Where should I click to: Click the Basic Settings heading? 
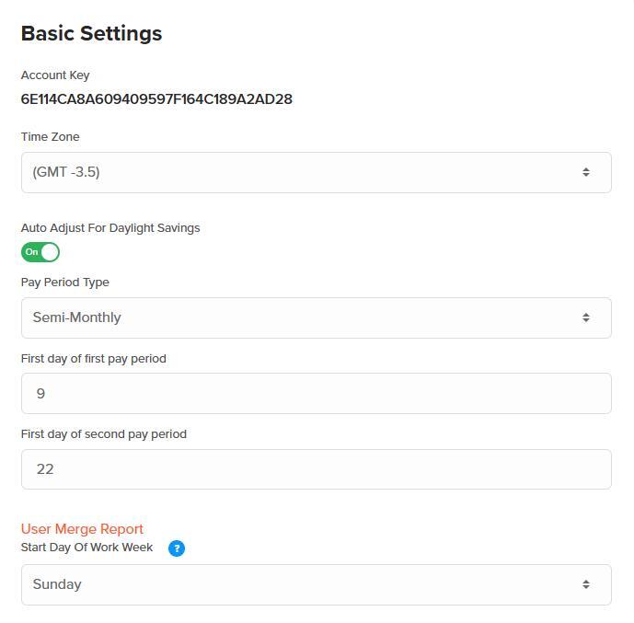click(91, 33)
